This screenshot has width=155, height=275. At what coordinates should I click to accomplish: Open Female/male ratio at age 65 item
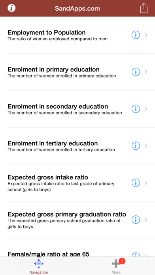coord(77,248)
